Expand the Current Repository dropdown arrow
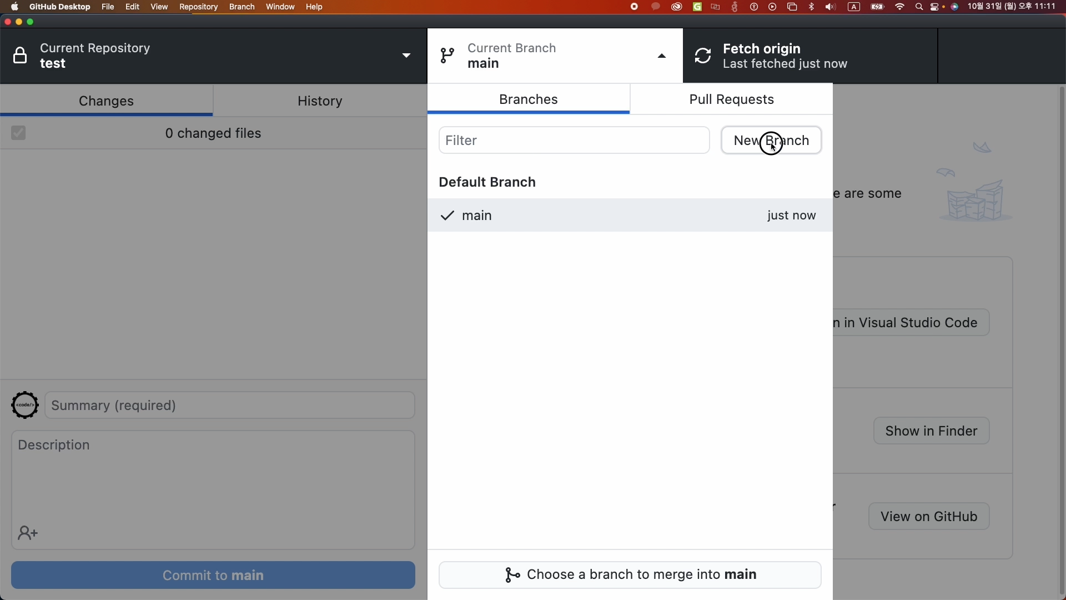The height and width of the screenshot is (600, 1066). 406,56
